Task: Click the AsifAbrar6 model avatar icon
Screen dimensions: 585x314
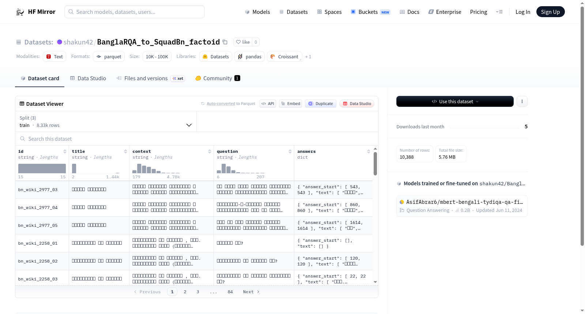Action: click(x=402, y=202)
